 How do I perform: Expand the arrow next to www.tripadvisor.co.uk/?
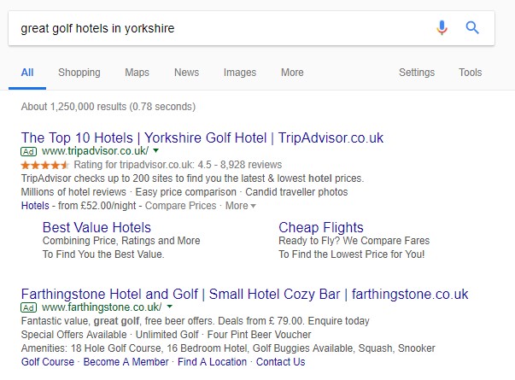(156, 151)
